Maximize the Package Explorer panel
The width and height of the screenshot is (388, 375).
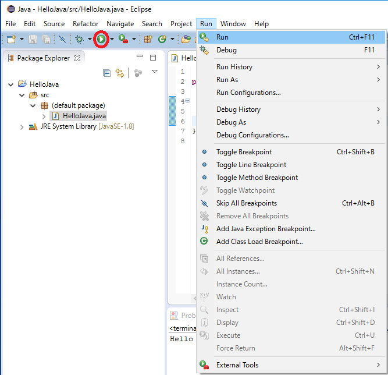tap(153, 58)
